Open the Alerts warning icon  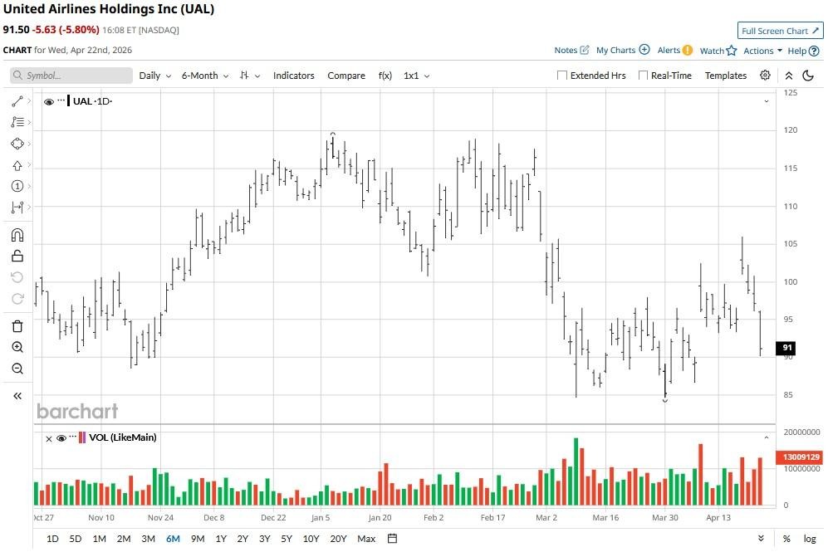click(x=687, y=50)
